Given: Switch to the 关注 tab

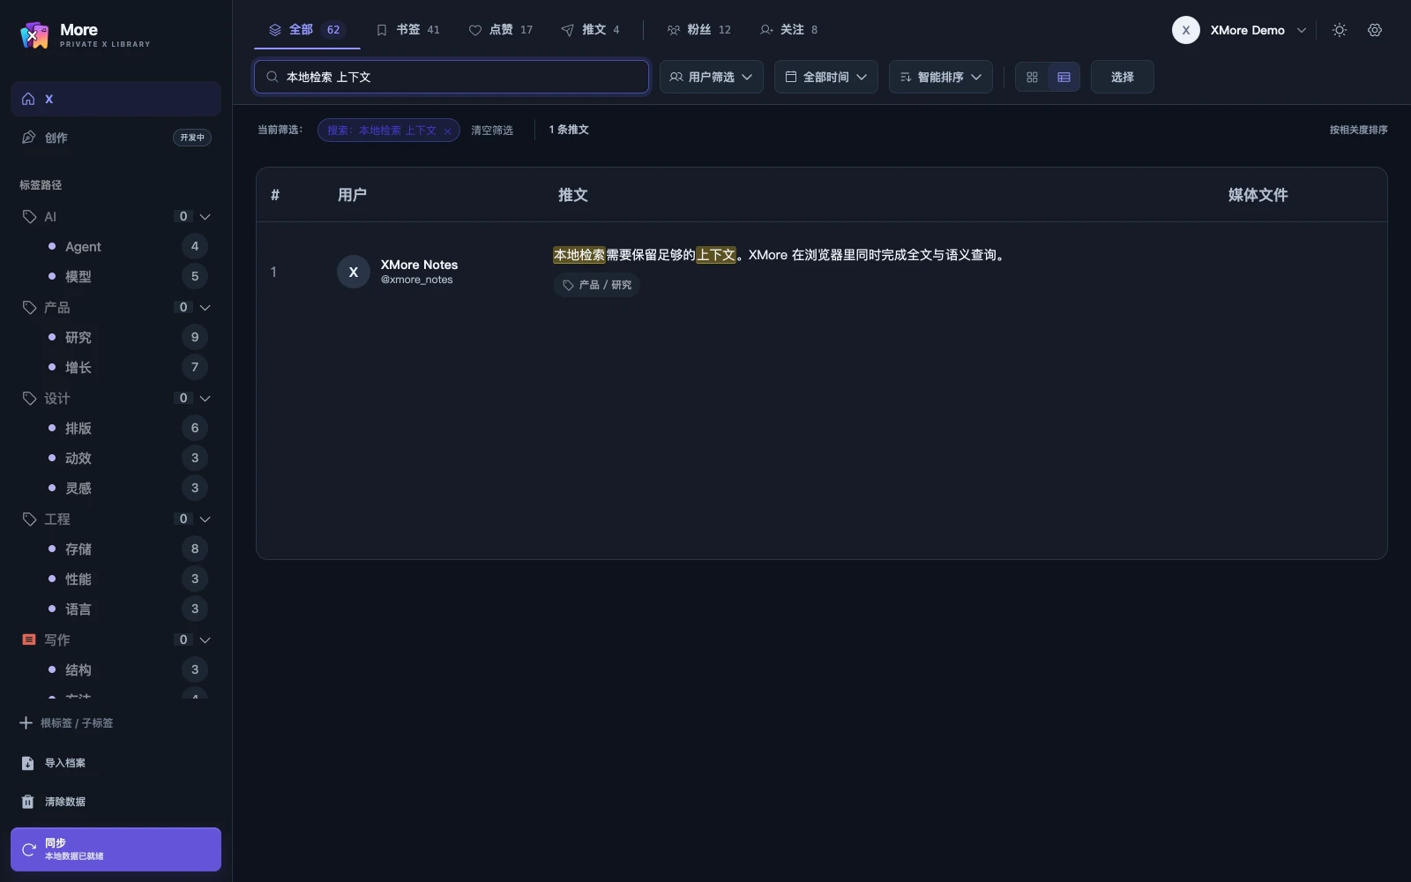Looking at the screenshot, I should pyautogui.click(x=789, y=30).
